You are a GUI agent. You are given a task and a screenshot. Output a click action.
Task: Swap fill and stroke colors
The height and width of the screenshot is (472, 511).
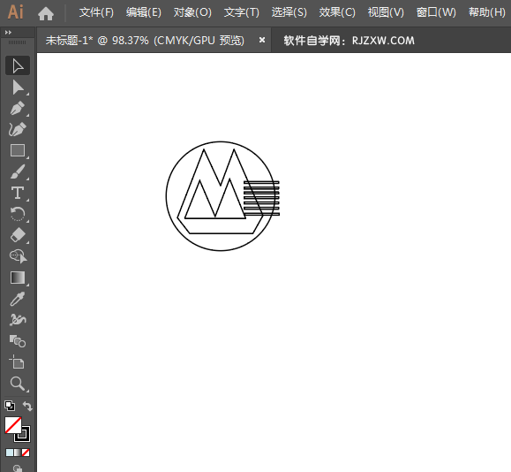pos(27,406)
